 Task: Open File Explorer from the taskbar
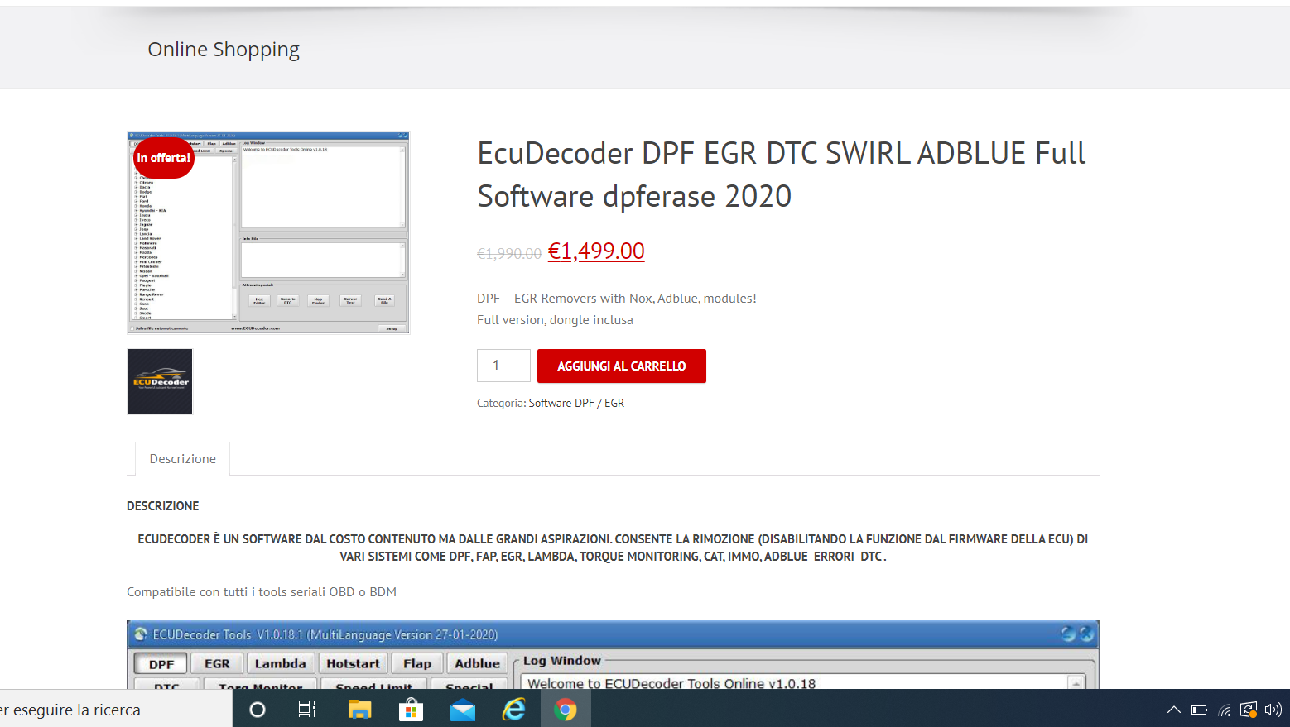click(359, 710)
